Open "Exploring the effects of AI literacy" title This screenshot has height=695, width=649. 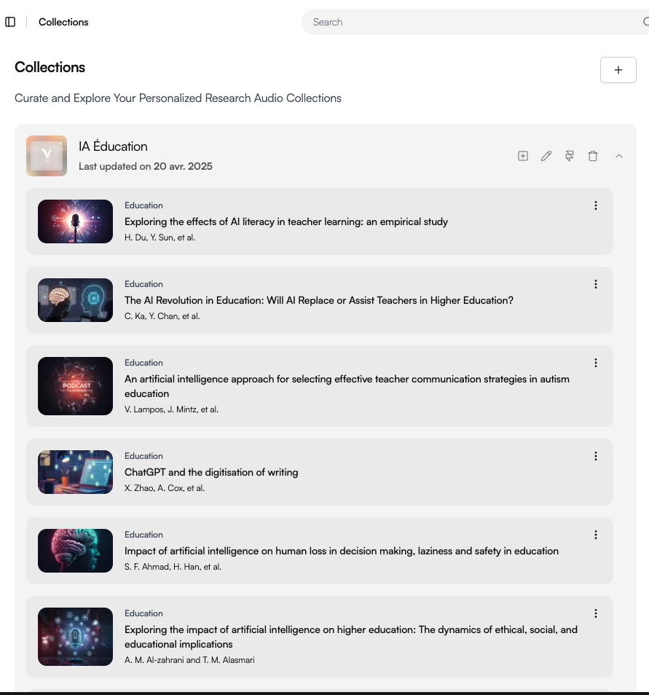286,221
